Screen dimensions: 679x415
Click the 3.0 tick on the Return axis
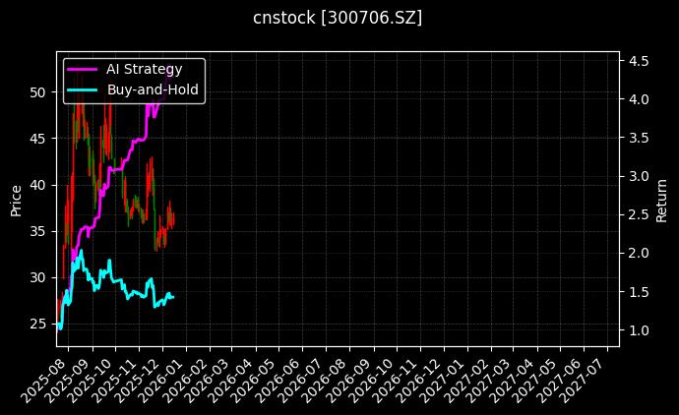click(638, 176)
